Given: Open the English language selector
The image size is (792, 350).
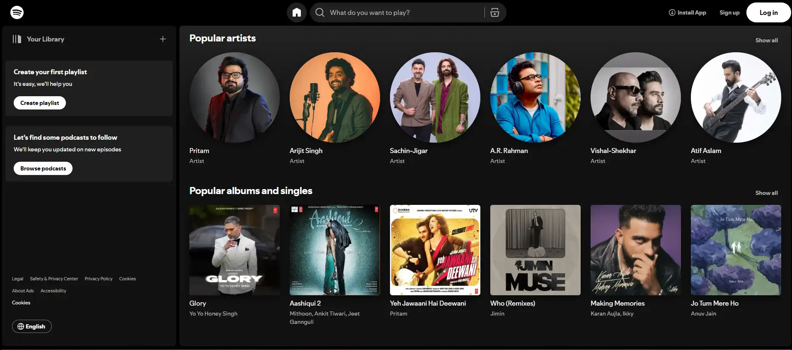Looking at the screenshot, I should click(32, 326).
